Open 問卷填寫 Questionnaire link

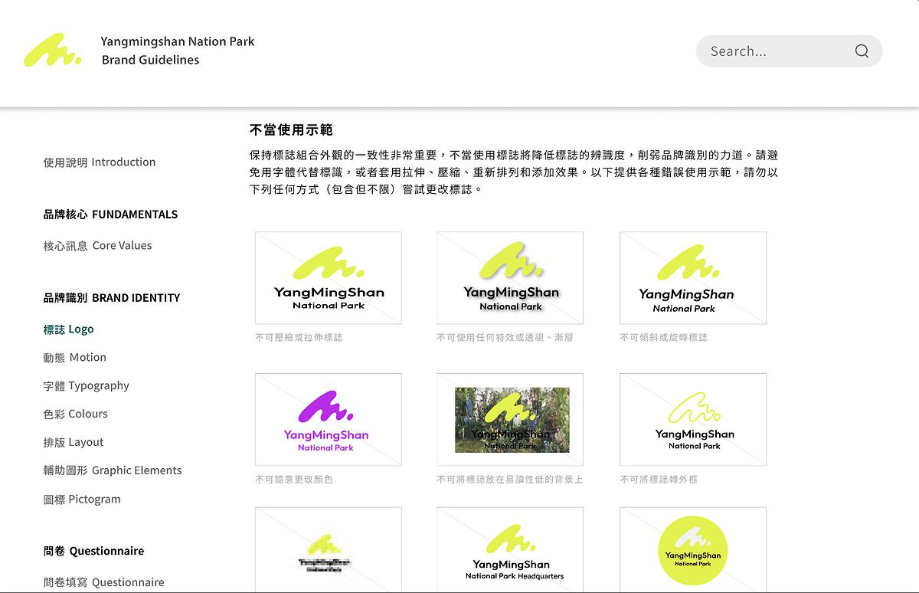click(x=103, y=582)
